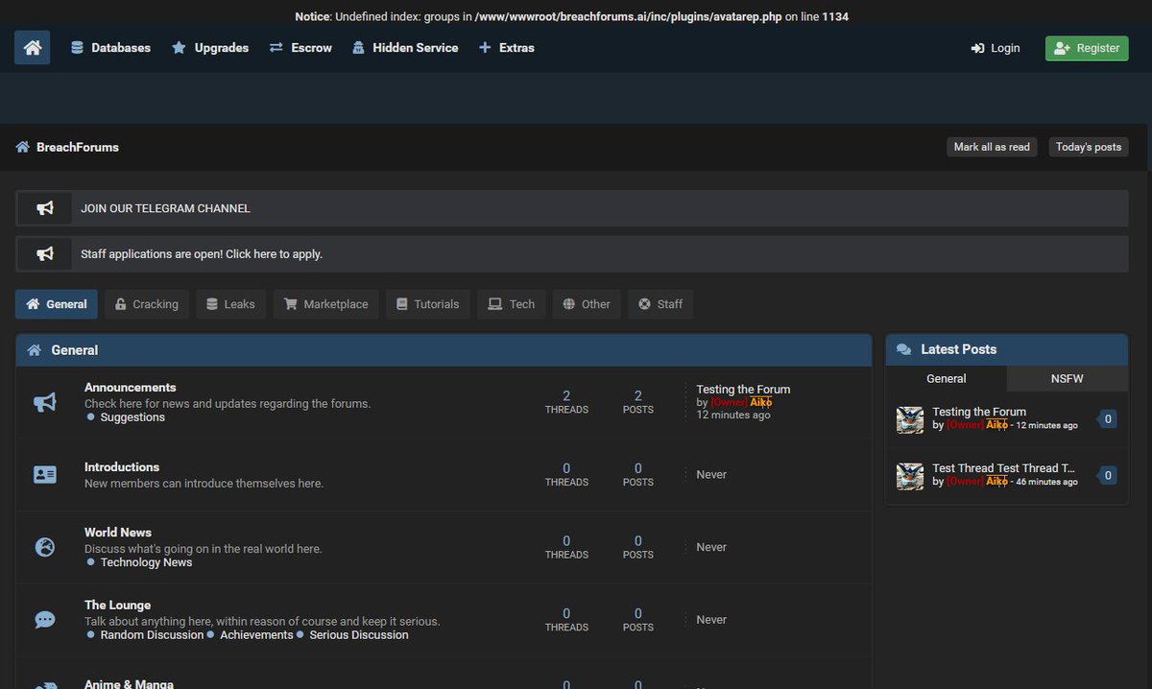Click Aiko username in Announcements last post

point(760,402)
